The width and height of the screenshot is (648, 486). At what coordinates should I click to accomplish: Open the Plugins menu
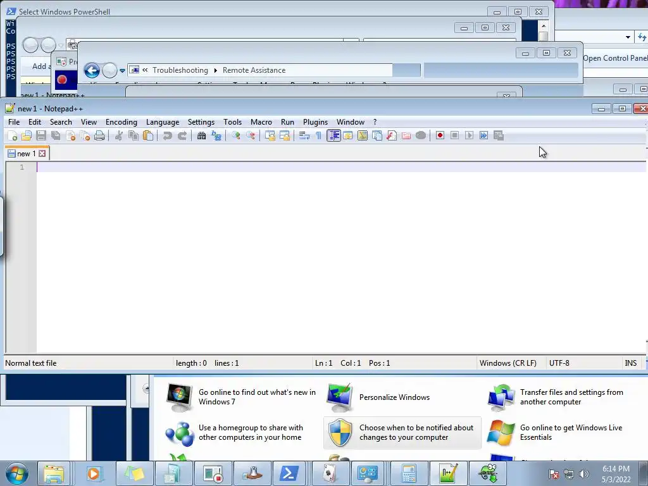pos(315,122)
